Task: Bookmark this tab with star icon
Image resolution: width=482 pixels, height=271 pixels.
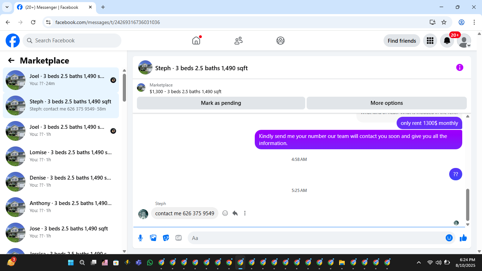Action: pyautogui.click(x=444, y=22)
